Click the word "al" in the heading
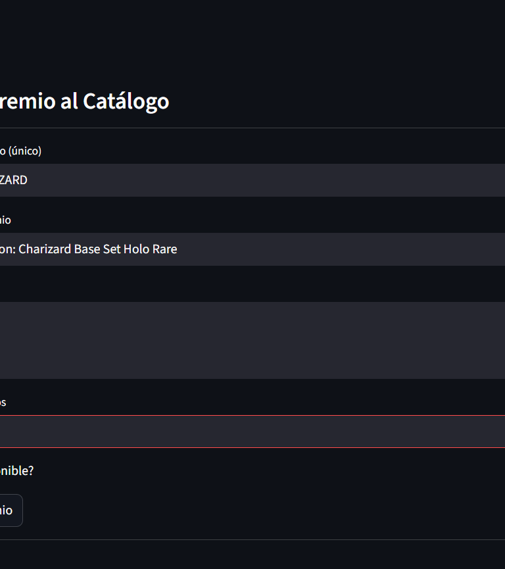The width and height of the screenshot is (505, 569). coord(70,101)
